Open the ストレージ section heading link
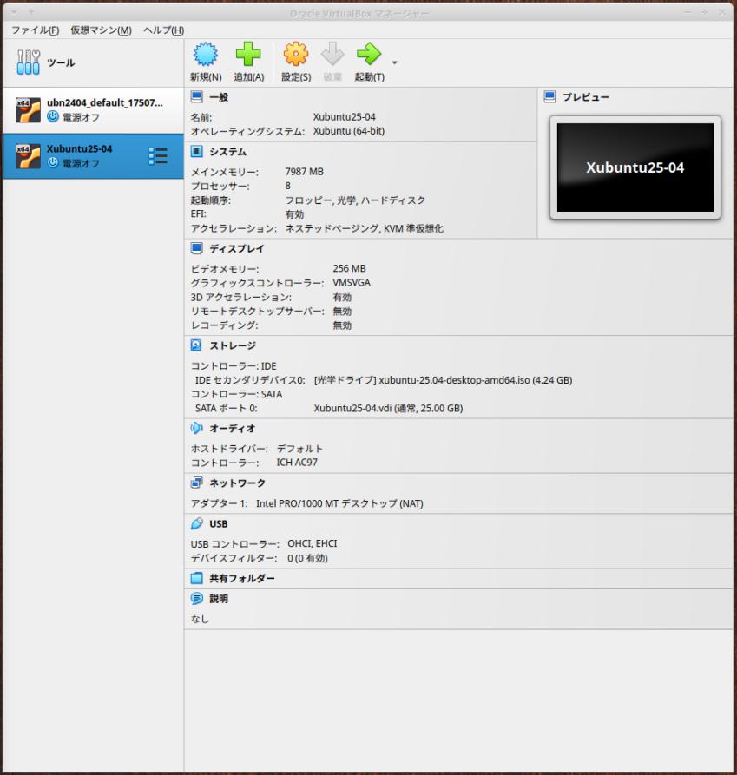Image resolution: width=737 pixels, height=775 pixels. (x=233, y=345)
